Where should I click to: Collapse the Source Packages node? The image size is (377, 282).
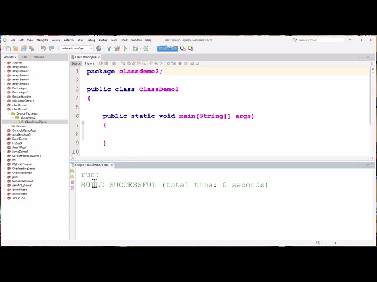click(x=9, y=113)
